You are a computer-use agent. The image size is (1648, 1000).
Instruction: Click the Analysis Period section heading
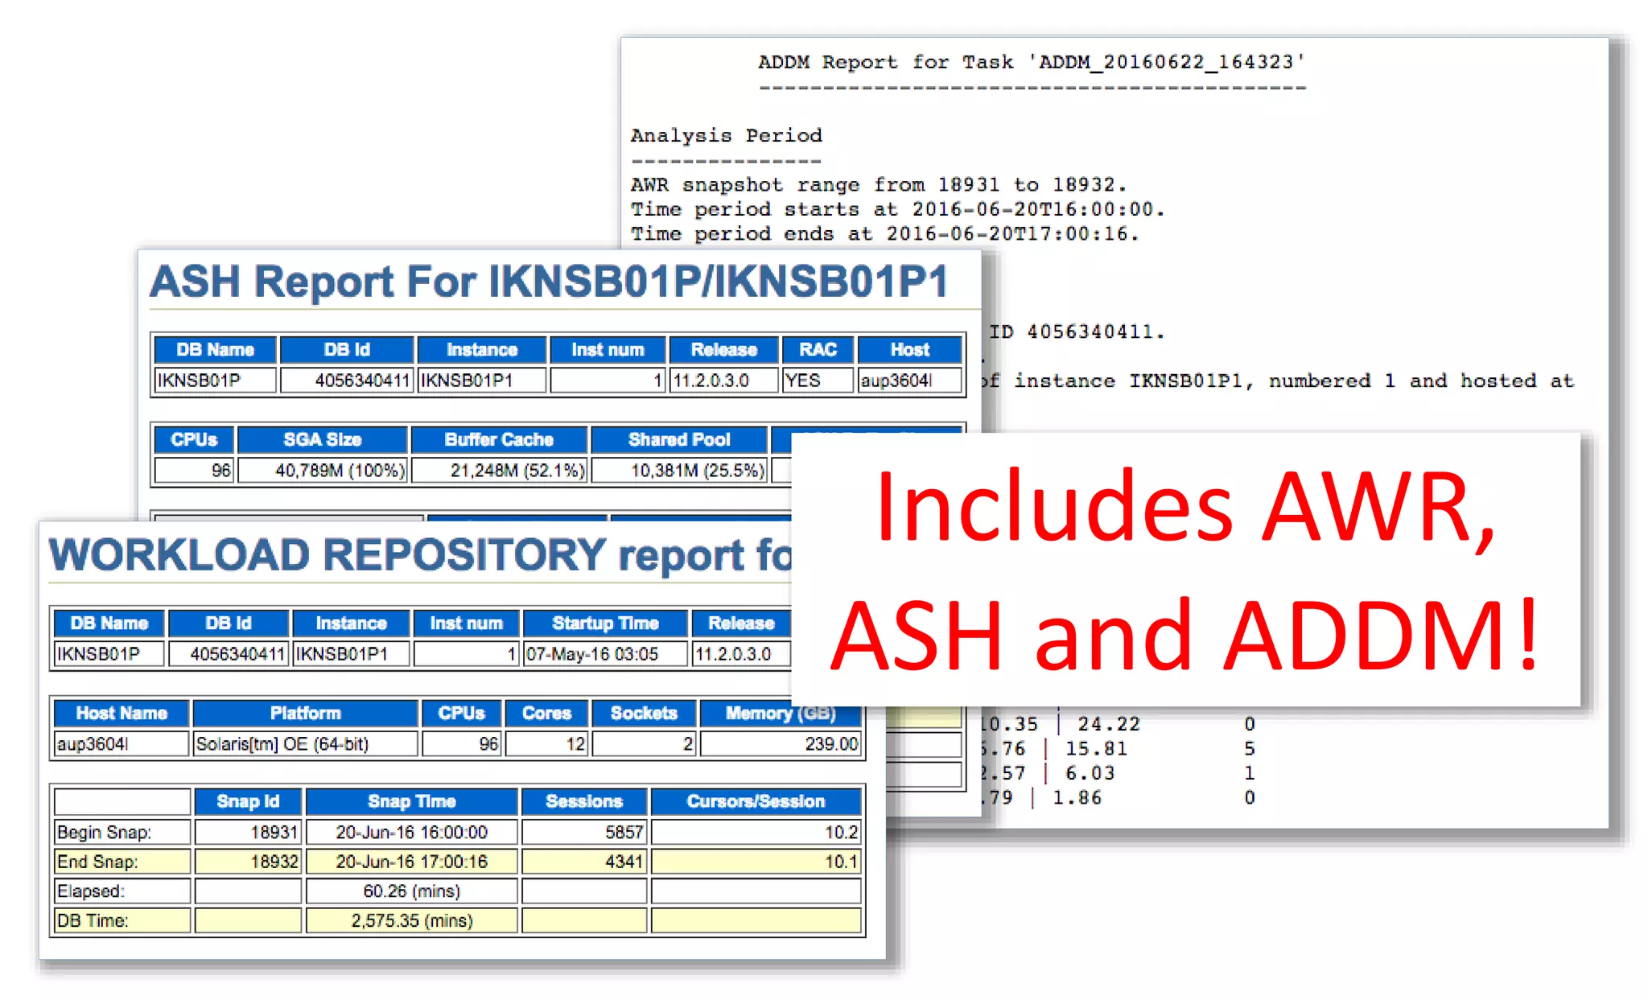pos(726,135)
